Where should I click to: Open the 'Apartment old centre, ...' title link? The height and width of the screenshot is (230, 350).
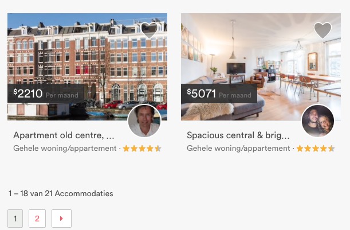tap(64, 135)
